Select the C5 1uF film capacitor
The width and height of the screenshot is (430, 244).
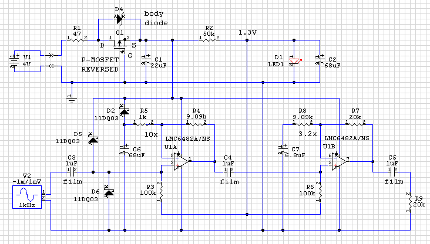tap(392, 172)
